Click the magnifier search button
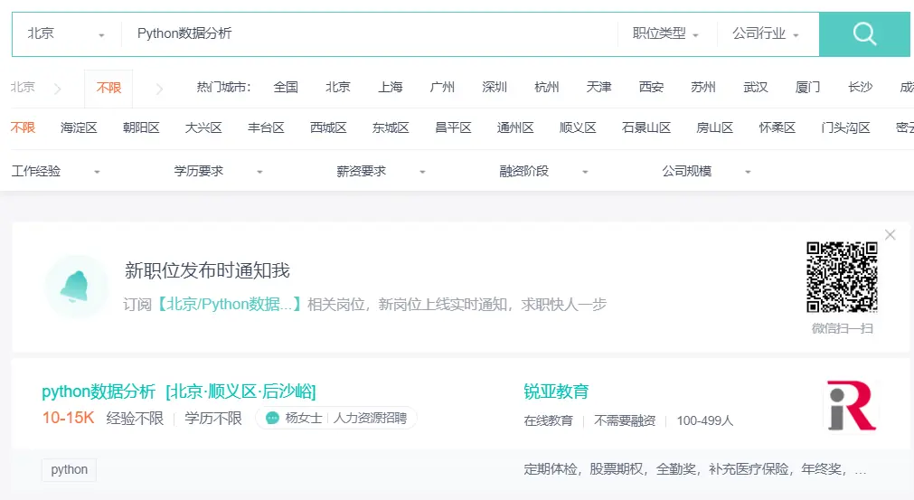Viewport: 914px width, 500px height. pos(864,33)
